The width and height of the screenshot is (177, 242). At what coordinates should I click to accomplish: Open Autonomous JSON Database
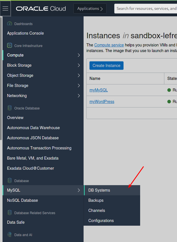33,138
